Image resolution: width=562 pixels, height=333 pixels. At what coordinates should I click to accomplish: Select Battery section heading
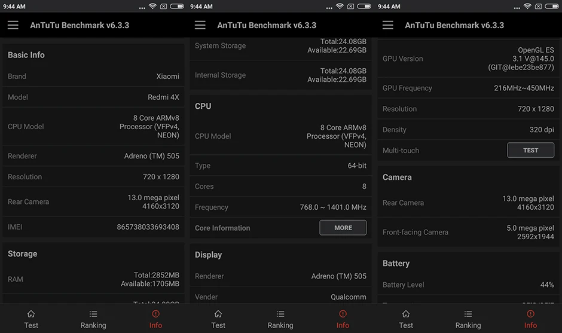click(396, 264)
